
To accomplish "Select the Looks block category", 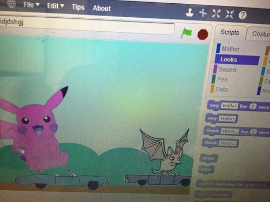I will coord(237,59).
